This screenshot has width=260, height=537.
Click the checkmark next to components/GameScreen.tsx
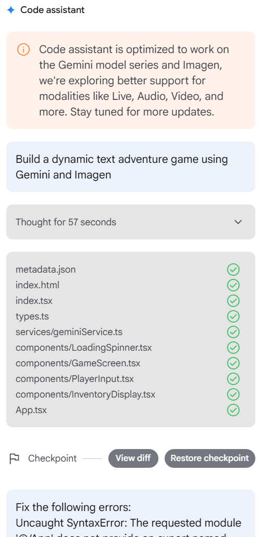click(233, 363)
